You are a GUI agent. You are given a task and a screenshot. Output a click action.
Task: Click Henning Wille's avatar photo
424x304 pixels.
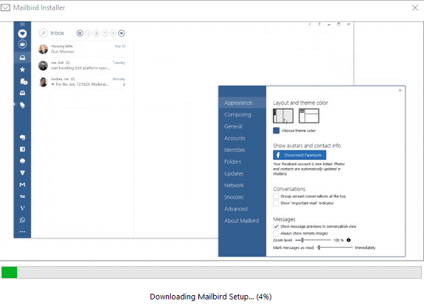pyautogui.click(x=43, y=49)
